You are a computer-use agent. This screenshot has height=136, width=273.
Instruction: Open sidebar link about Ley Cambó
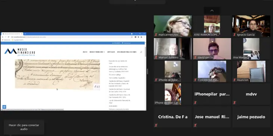[x=118, y=62]
